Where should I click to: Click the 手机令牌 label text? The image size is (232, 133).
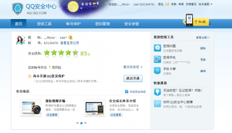point(169,69)
